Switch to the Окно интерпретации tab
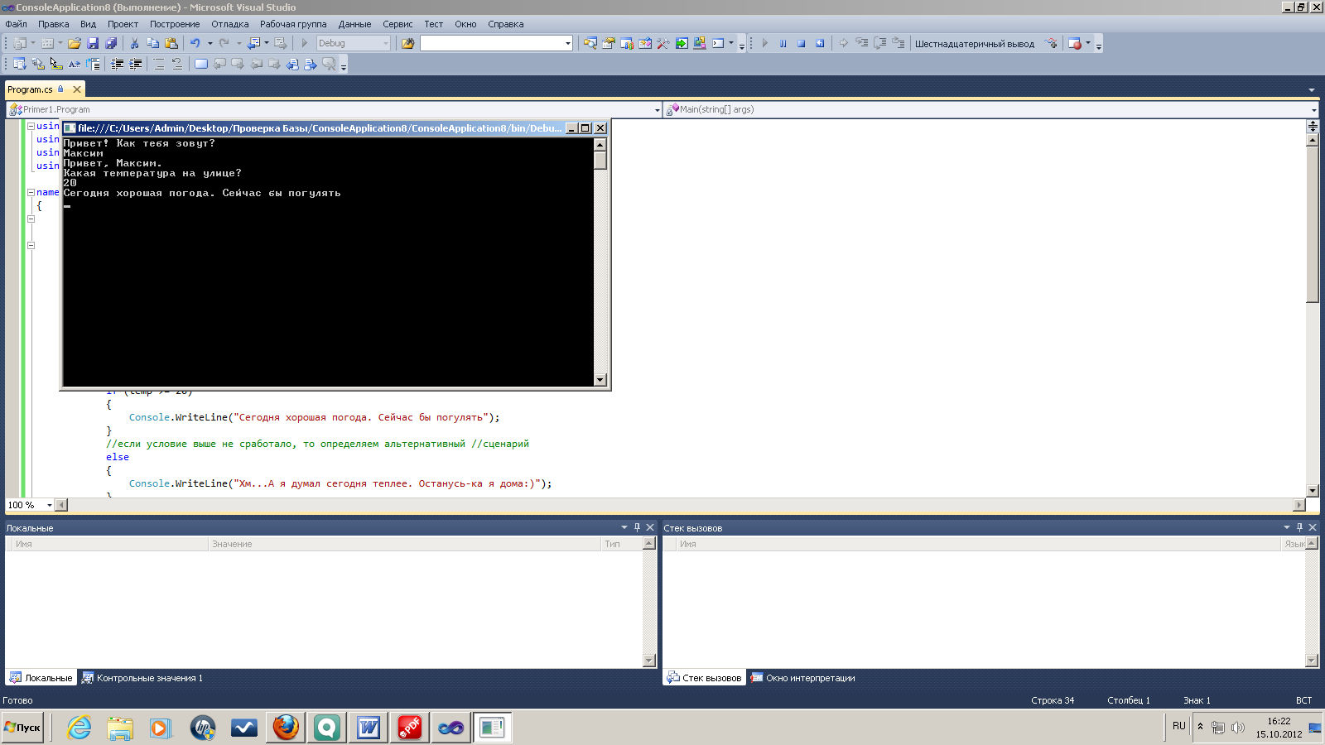1325x745 pixels. (x=802, y=678)
